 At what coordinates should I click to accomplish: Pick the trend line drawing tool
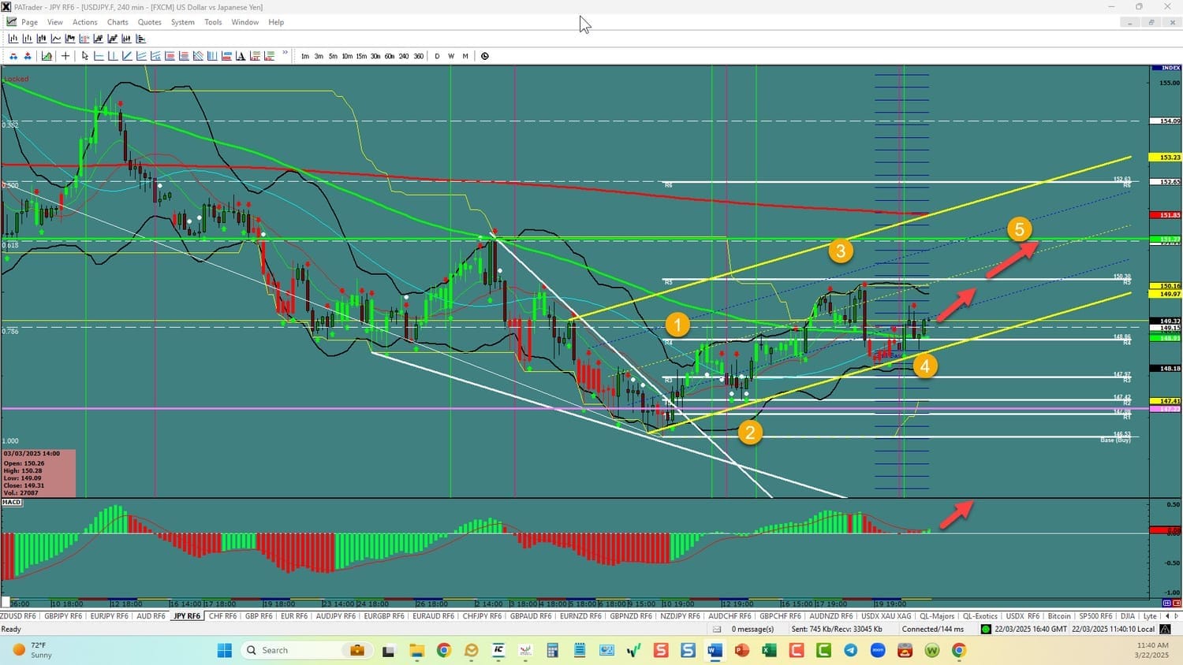(x=127, y=56)
